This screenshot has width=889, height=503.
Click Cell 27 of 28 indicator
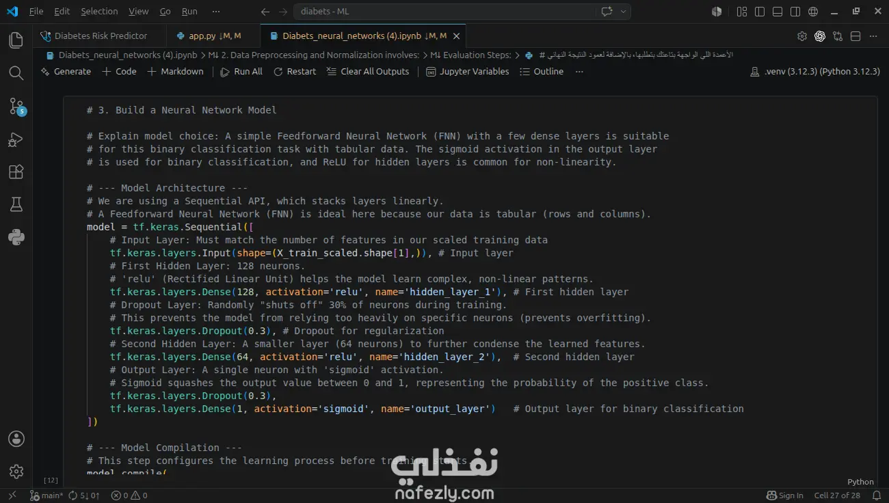837,495
